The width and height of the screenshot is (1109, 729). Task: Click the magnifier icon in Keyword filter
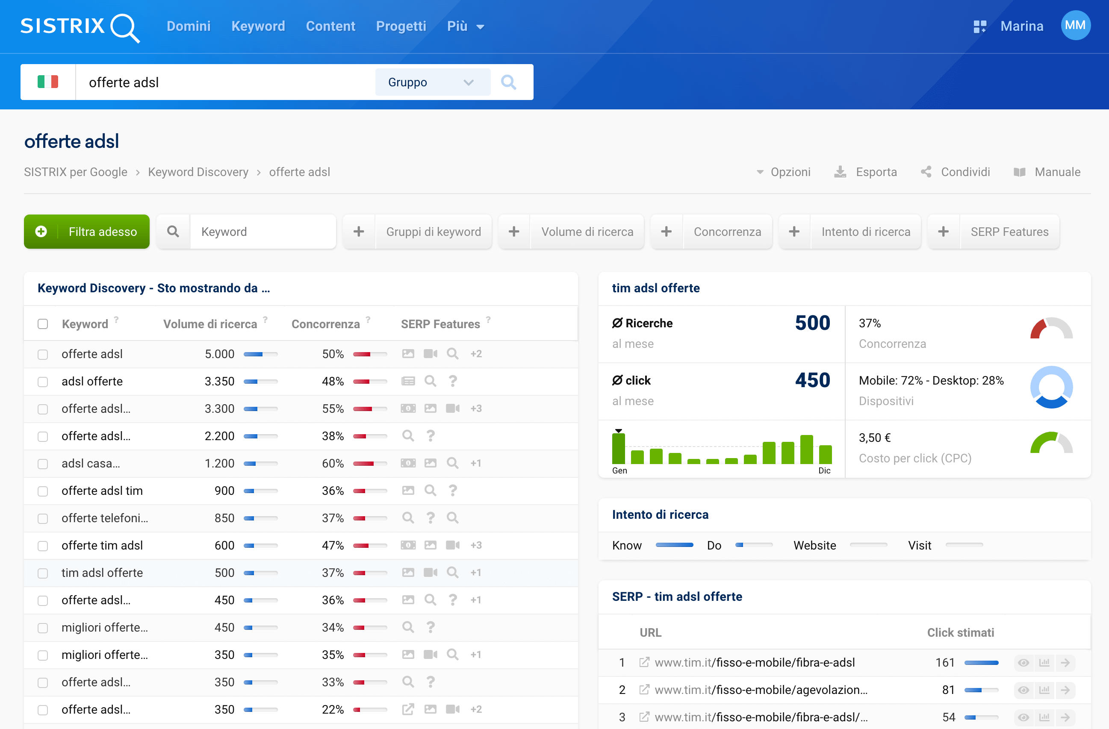tap(173, 232)
